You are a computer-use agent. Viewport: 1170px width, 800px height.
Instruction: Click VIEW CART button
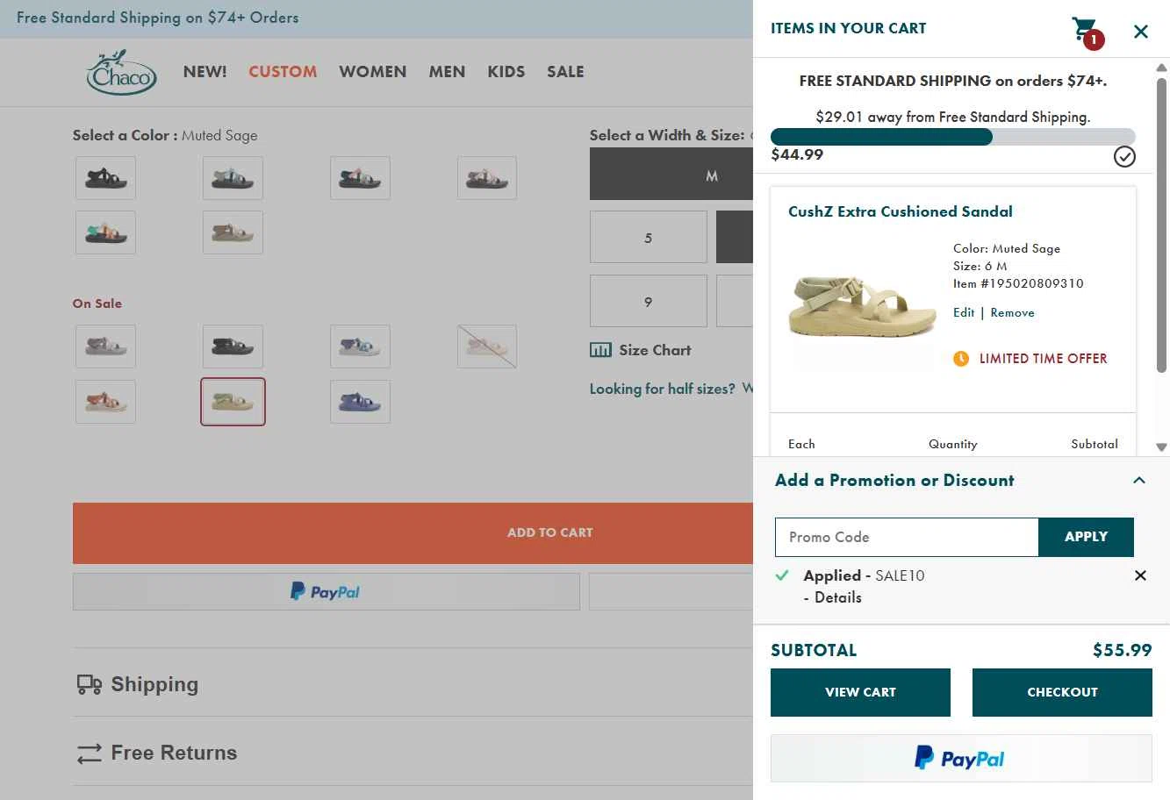860,692
